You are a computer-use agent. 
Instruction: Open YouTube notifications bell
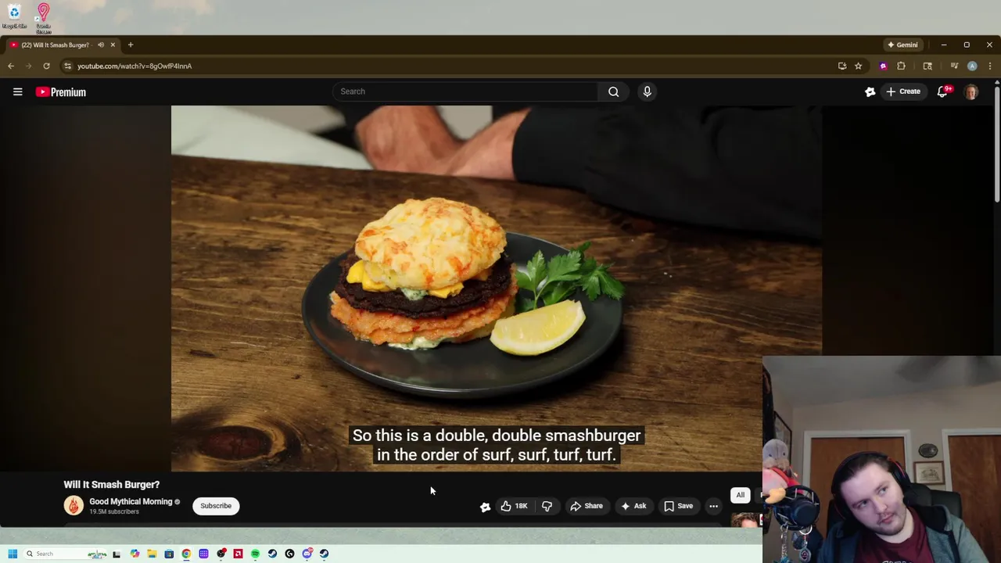click(943, 91)
